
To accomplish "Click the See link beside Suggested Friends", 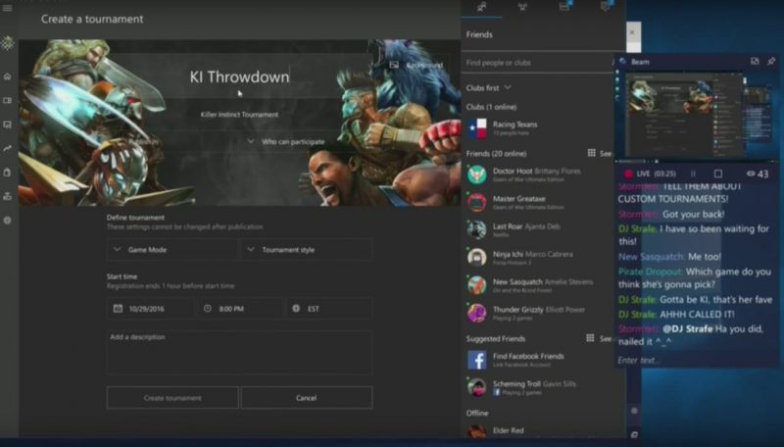I will click(x=606, y=339).
